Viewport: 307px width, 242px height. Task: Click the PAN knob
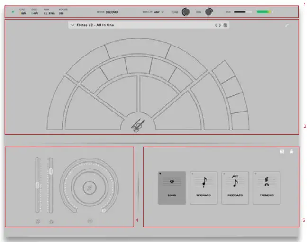209,12
